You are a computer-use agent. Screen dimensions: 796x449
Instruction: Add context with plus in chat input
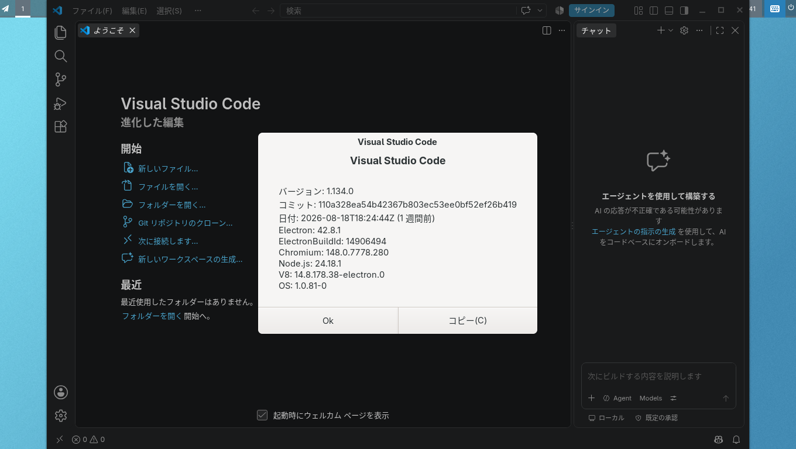click(591, 398)
